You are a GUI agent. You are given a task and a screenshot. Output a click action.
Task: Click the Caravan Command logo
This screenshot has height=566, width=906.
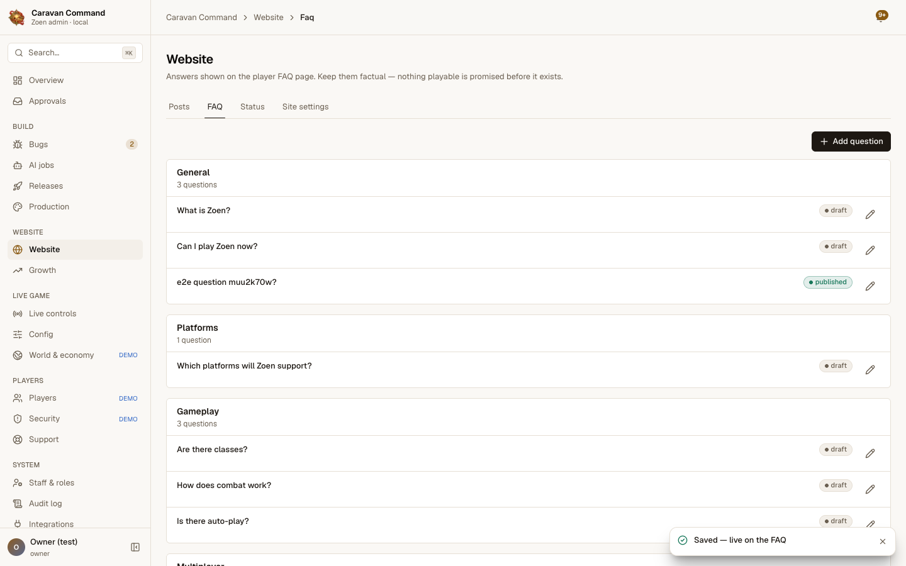(17, 17)
